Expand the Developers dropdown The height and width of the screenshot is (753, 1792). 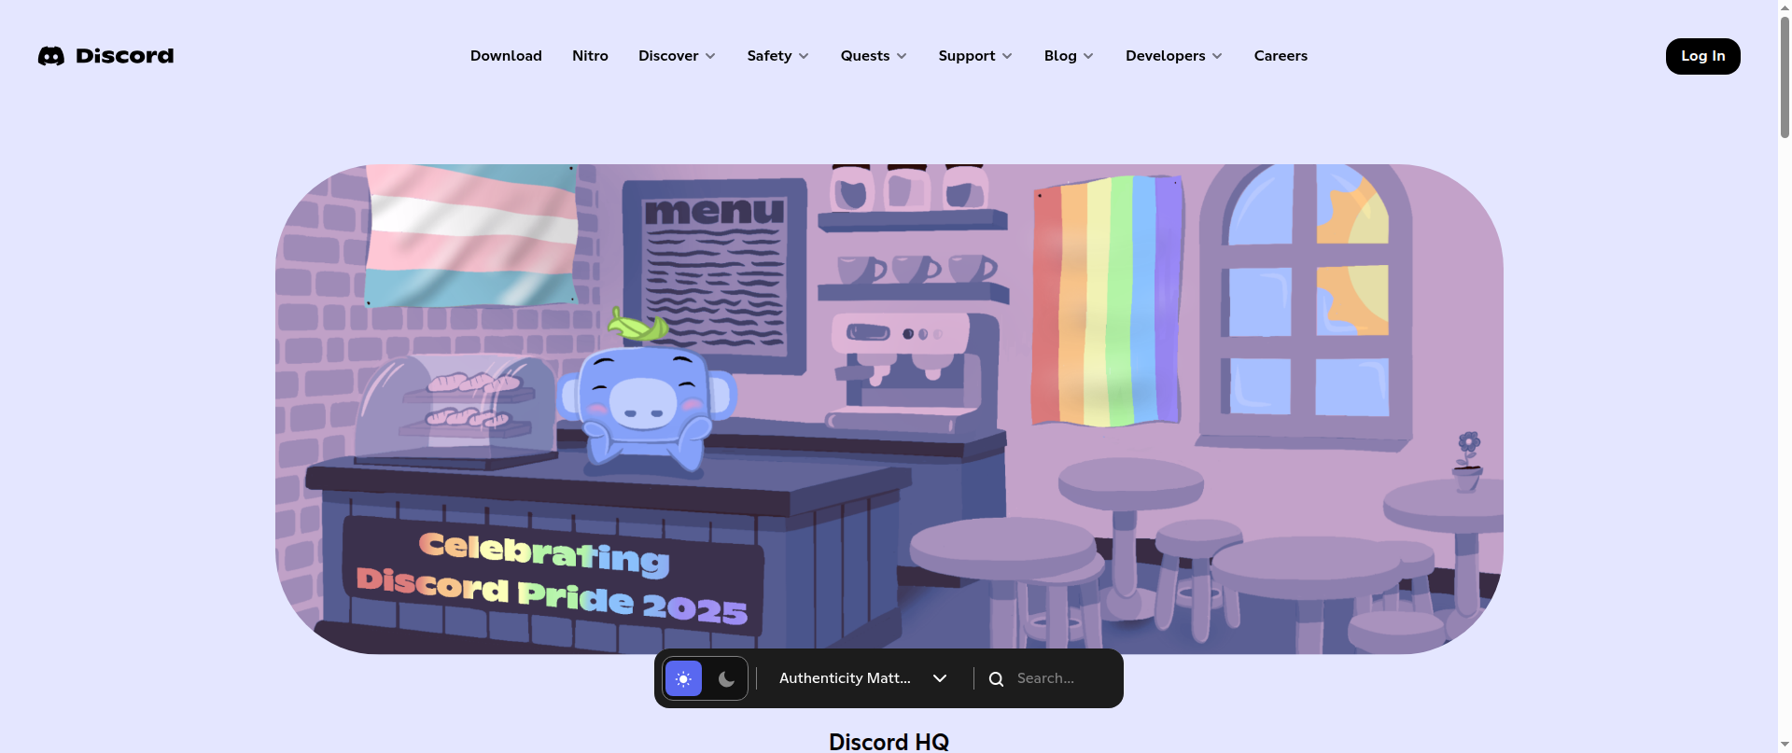coord(1173,56)
